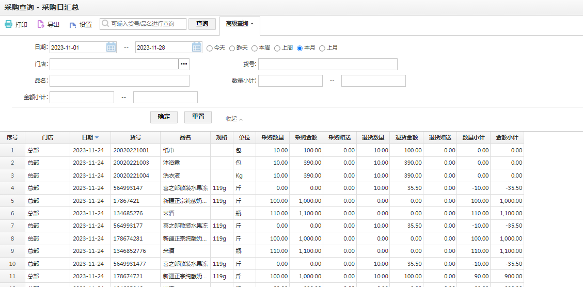Image resolution: width=583 pixels, height=287 pixels.
Task: Click the 货号 filter input field
Action: pos(328,65)
